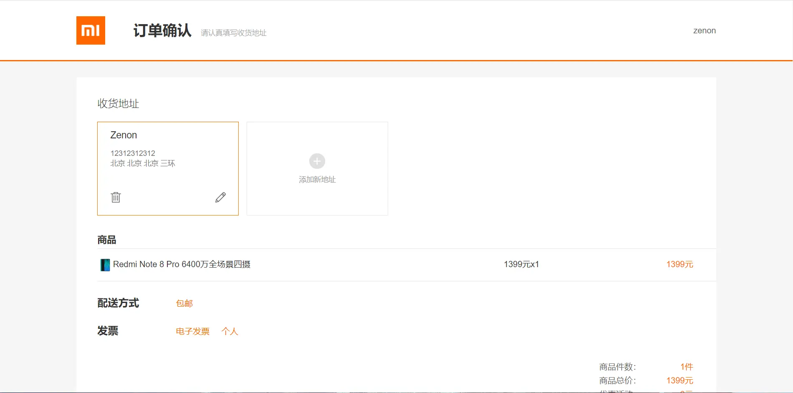Click the Zenon recipient name

[x=124, y=135]
